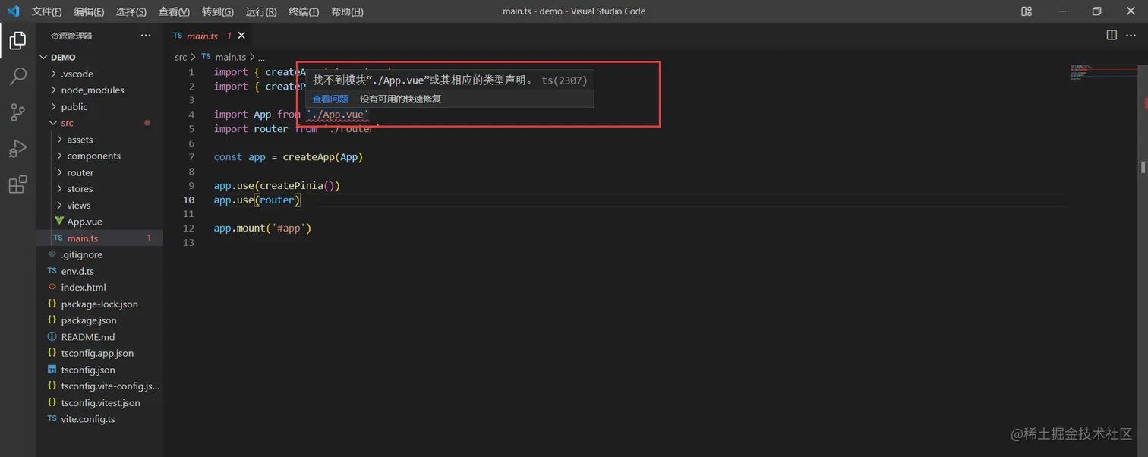This screenshot has width=1148, height=457.
Task: Expand the .vscode folder
Action: point(99,74)
